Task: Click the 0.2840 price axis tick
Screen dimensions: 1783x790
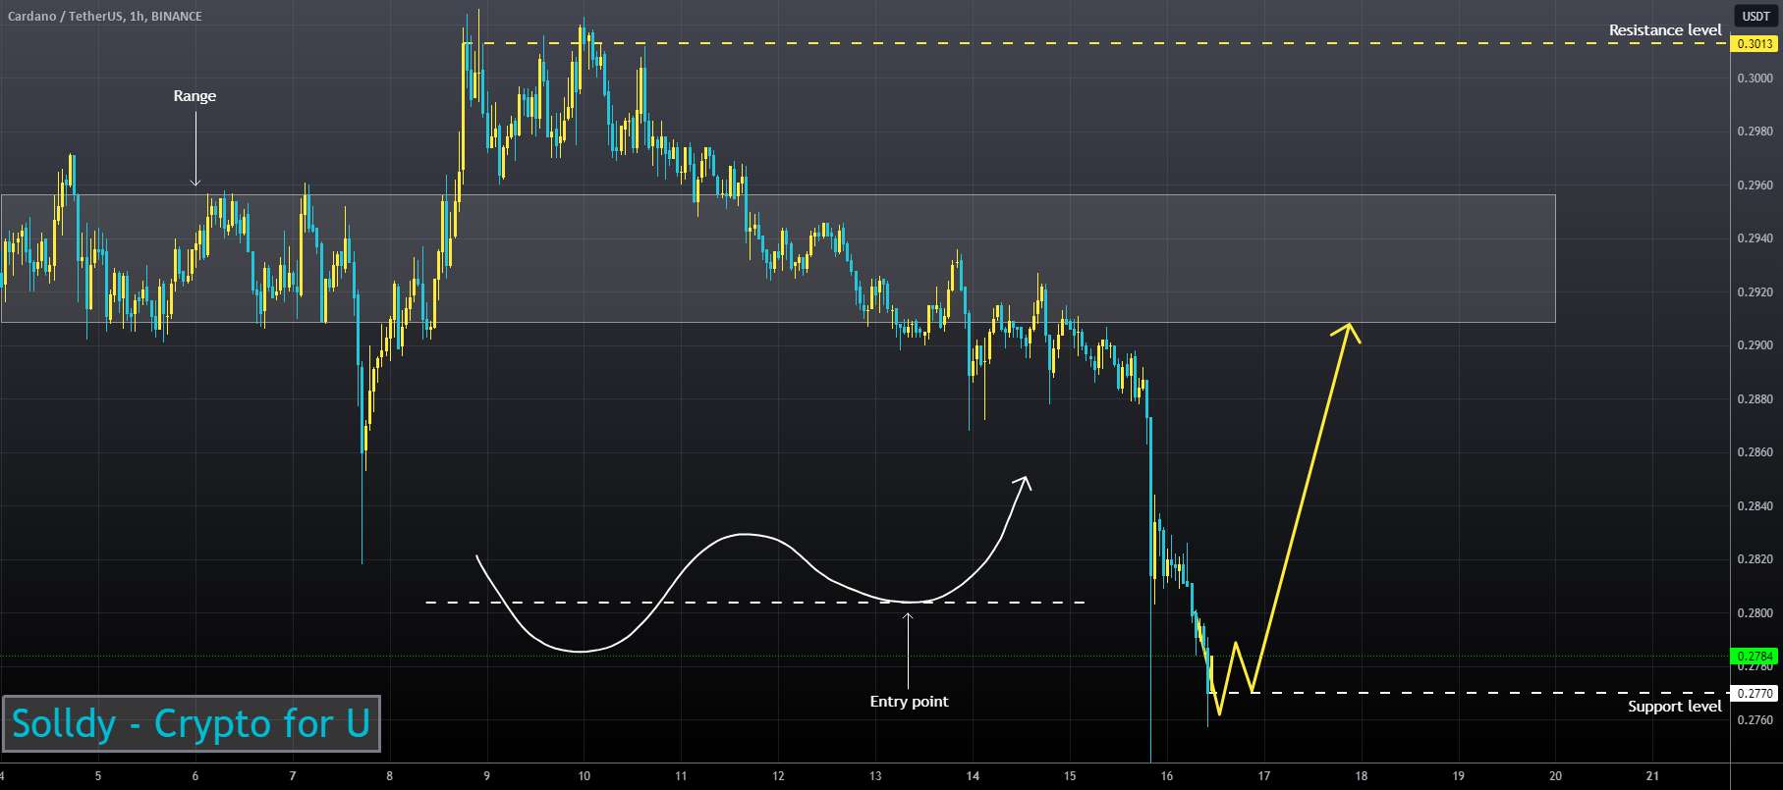Action: point(1755,506)
